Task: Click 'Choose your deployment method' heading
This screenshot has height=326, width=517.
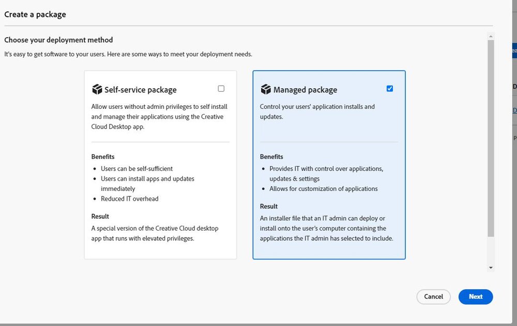Action: coord(58,40)
